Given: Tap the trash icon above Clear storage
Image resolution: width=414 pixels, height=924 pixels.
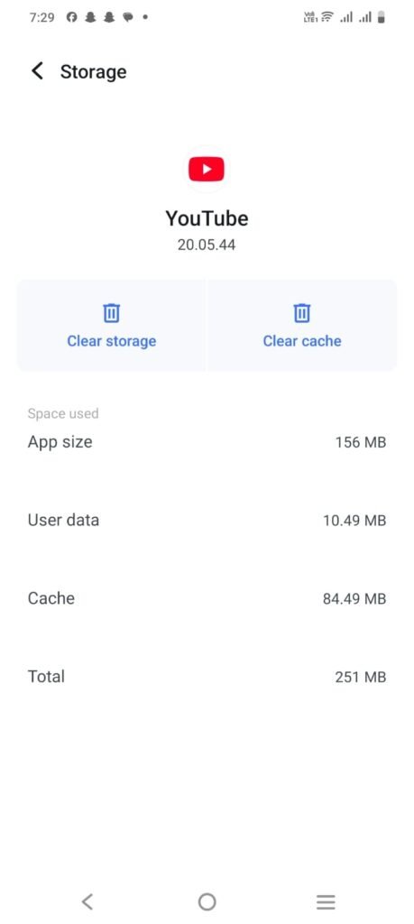Looking at the screenshot, I should 111,312.
